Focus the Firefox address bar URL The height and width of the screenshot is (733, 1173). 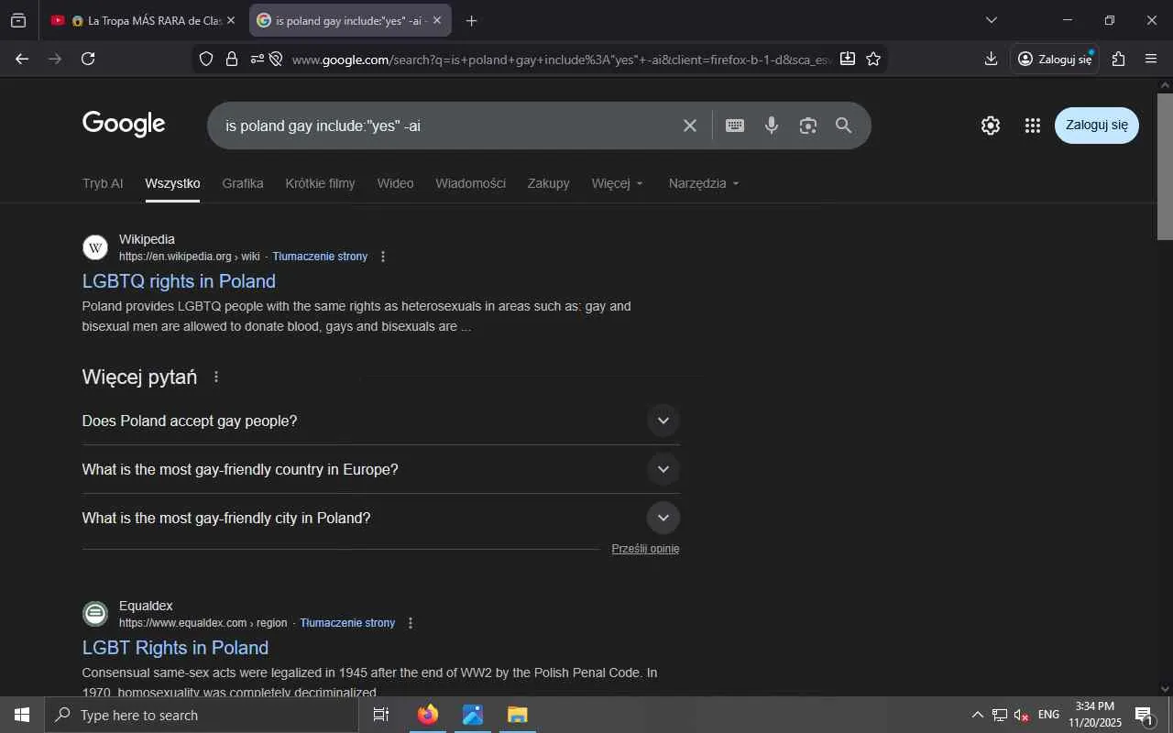click(562, 60)
